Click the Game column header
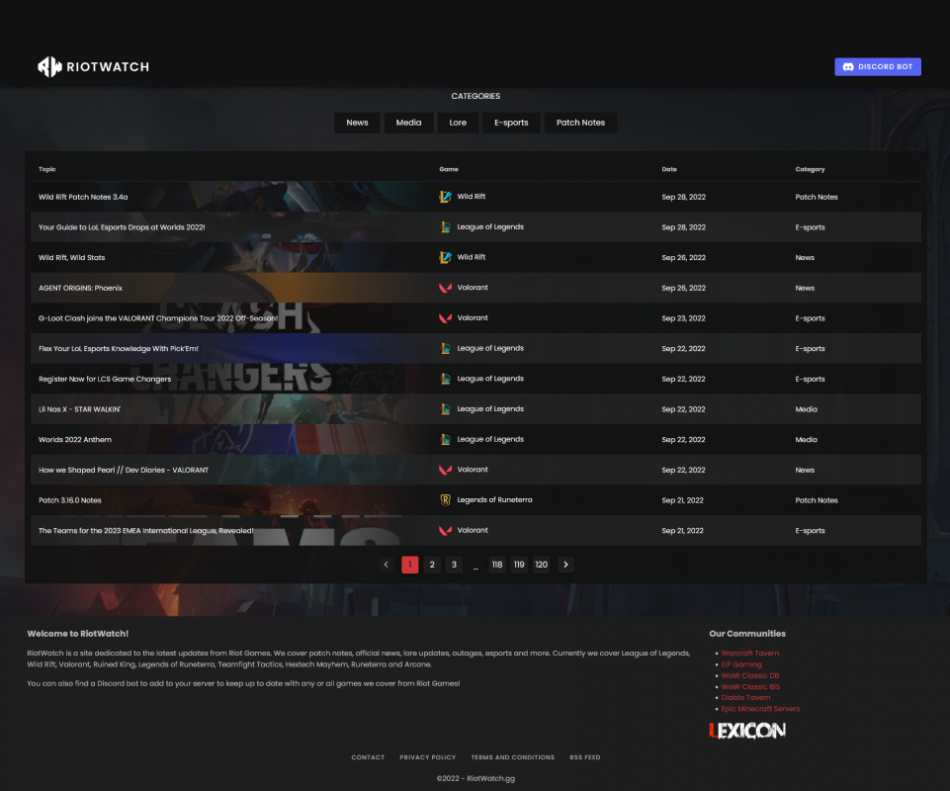 pos(449,169)
